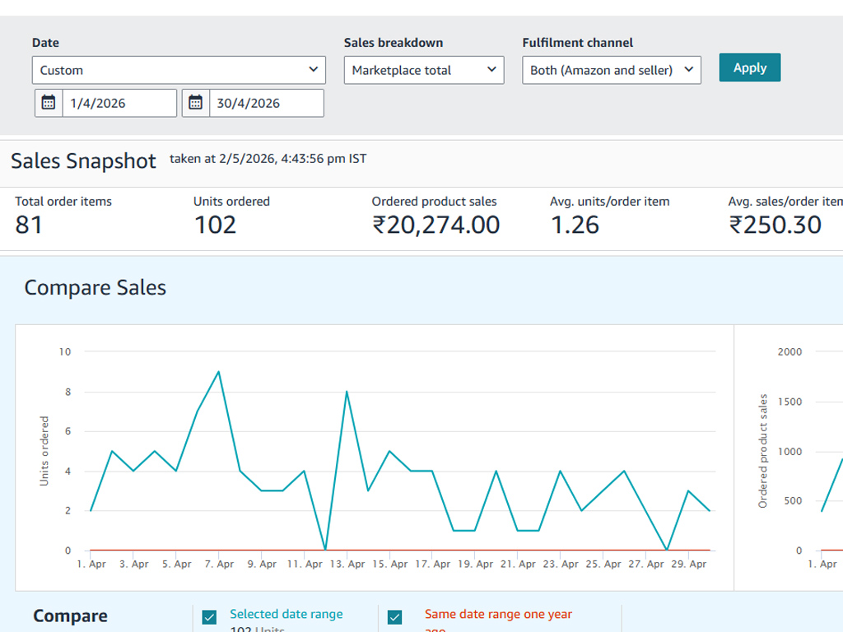Image resolution: width=843 pixels, height=632 pixels.
Task: Click the Same date range one year label
Action: 498,614
